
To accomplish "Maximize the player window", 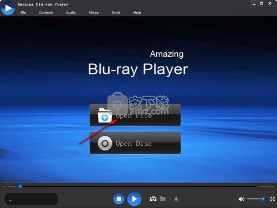I will (261, 4).
